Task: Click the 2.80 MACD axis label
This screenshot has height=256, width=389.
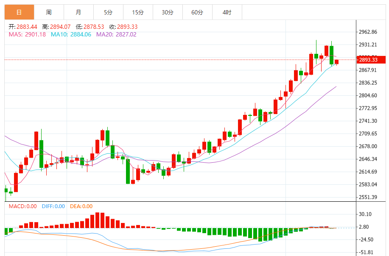Action: [x=364, y=227]
